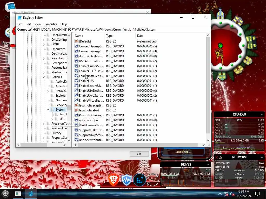The height and width of the screenshot is (199, 266).
Task: Click the values pane down scroll arrow
Action: [208, 140]
